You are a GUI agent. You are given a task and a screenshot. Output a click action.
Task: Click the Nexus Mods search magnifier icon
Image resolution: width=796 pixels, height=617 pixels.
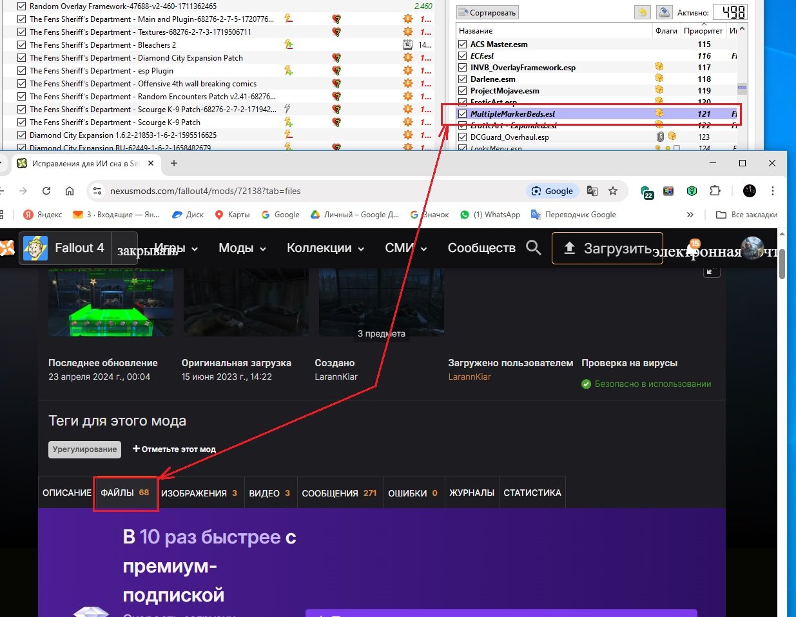point(533,248)
